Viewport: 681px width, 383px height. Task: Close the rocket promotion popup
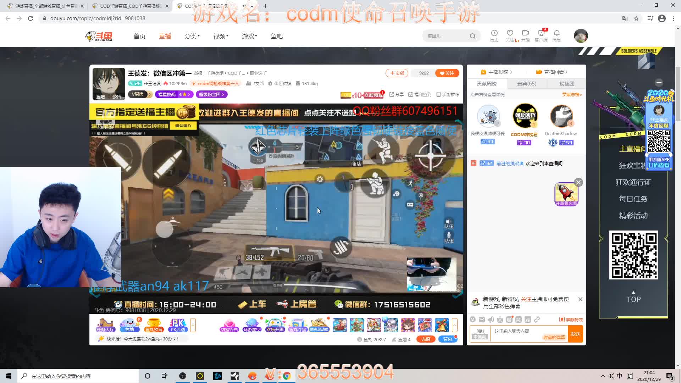pos(578,182)
